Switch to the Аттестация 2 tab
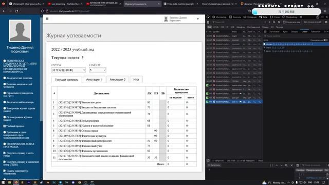Image resolution: width=329 pixels, height=185 pixels. (118, 80)
